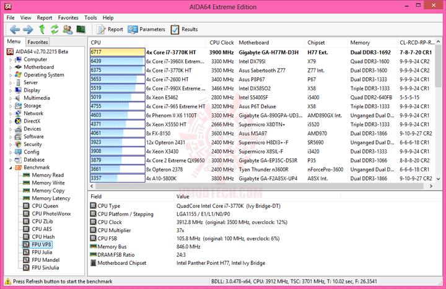
Task: Select the CPU Queen benchmark
Action: point(45,205)
